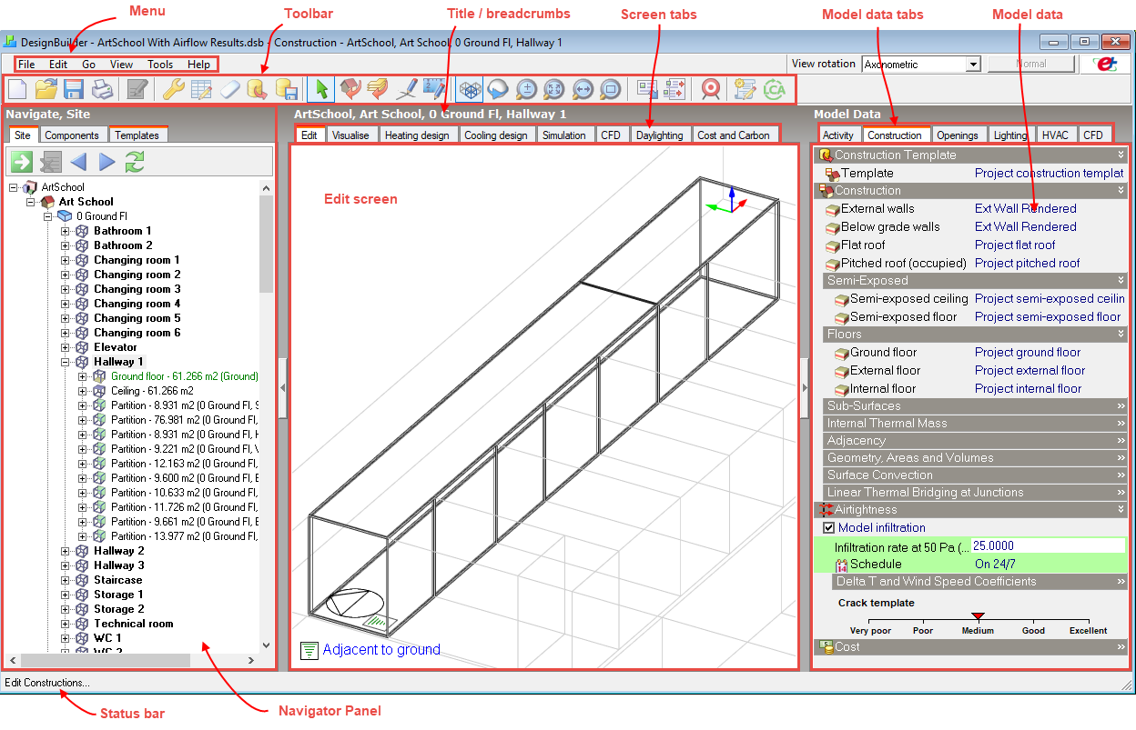The image size is (1136, 730).
Task: Click the wireframe view toolbar icon
Action: [469, 89]
